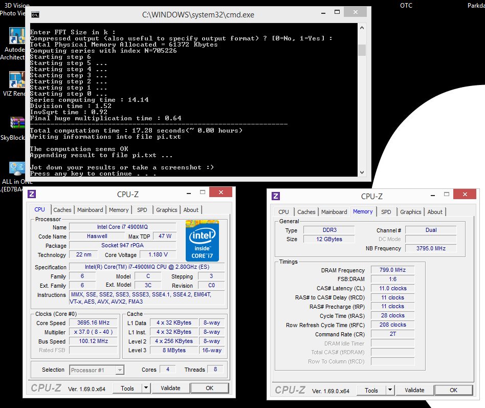Select Caches tab in right CPU-Z window

tap(306, 212)
